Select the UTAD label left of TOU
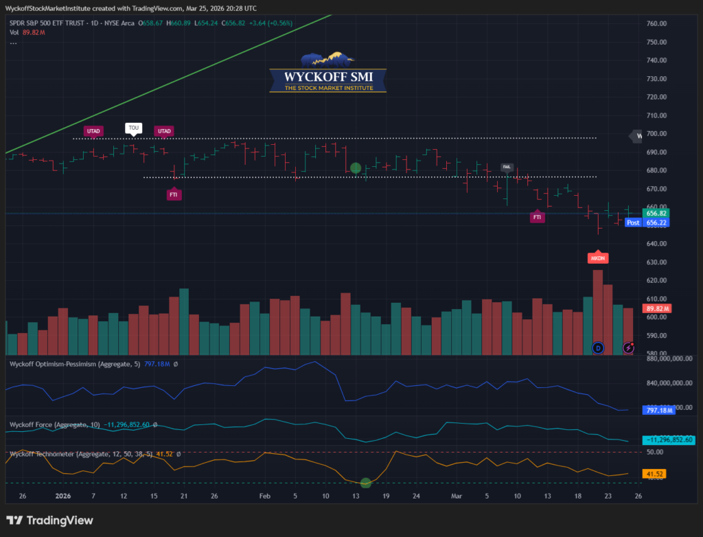Screen dimensions: 703x537 [93, 130]
